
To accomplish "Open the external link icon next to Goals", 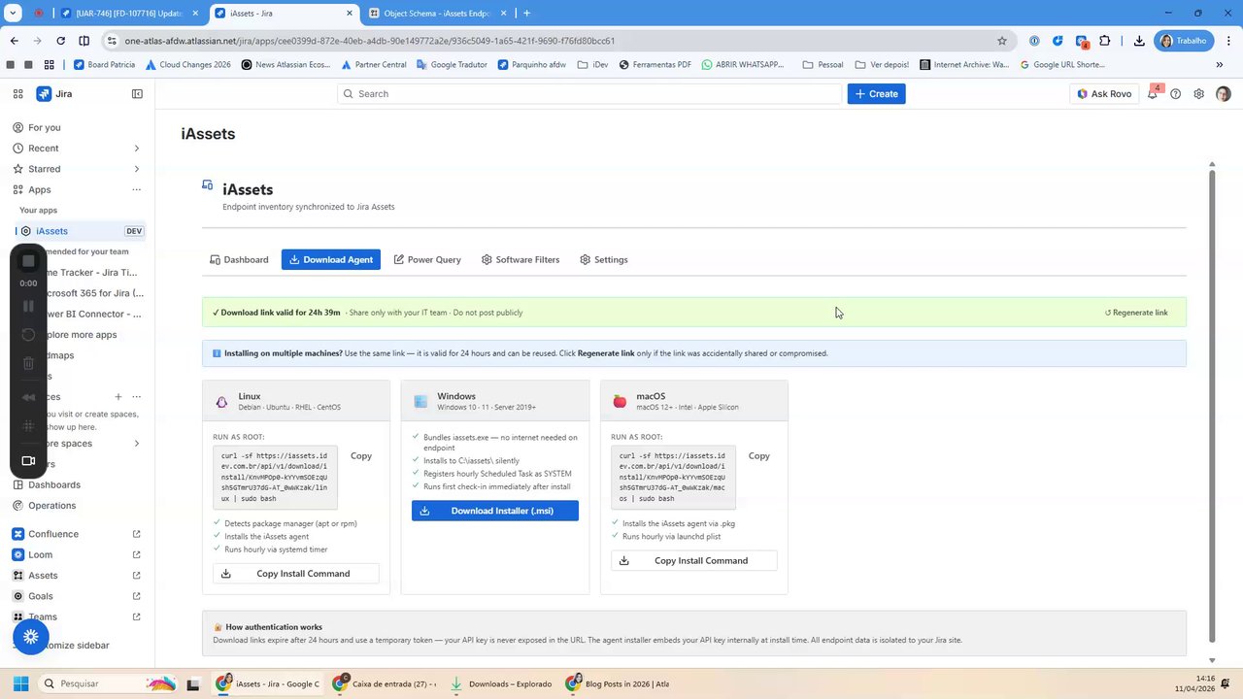I will pyautogui.click(x=136, y=596).
